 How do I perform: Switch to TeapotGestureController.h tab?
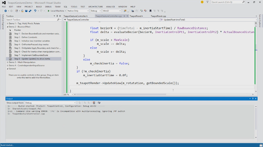(x=76, y=16)
